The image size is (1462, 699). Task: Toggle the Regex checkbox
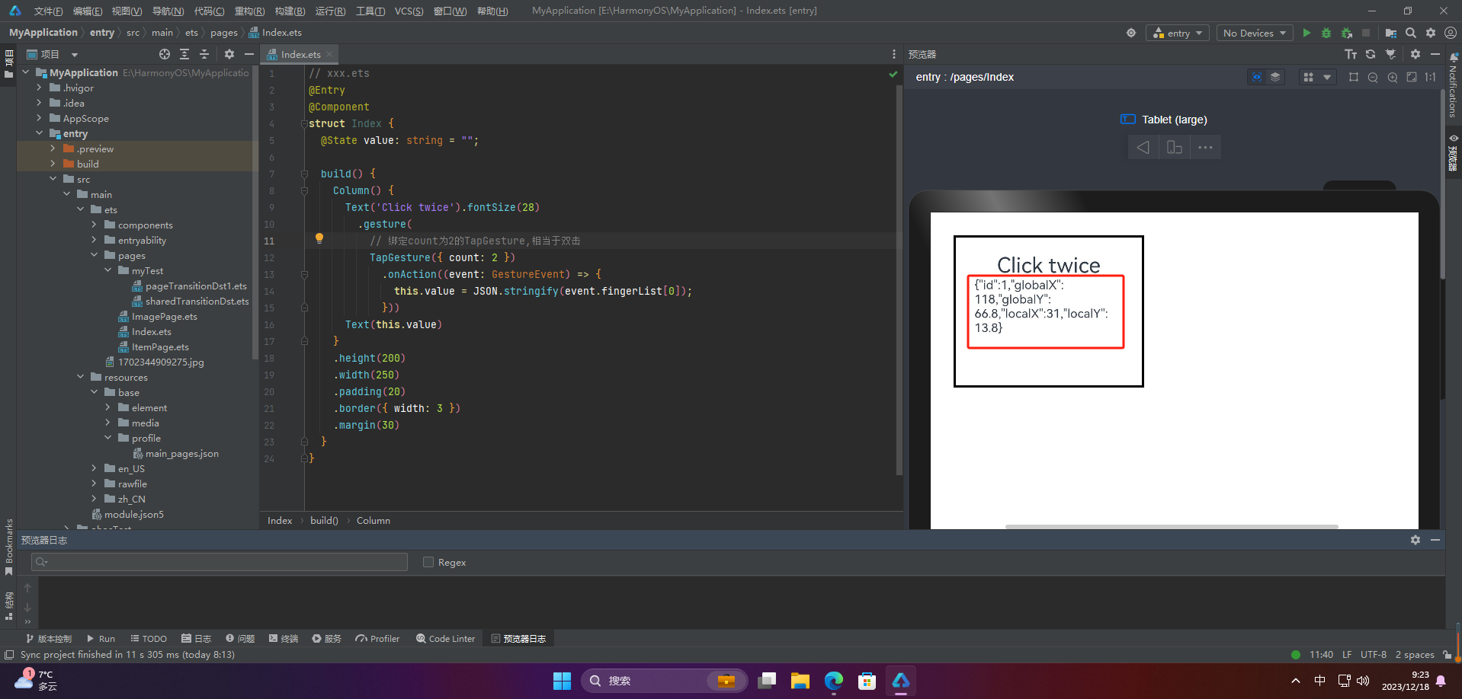point(428,562)
